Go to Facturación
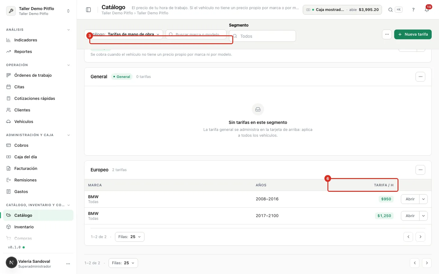 point(38,169)
